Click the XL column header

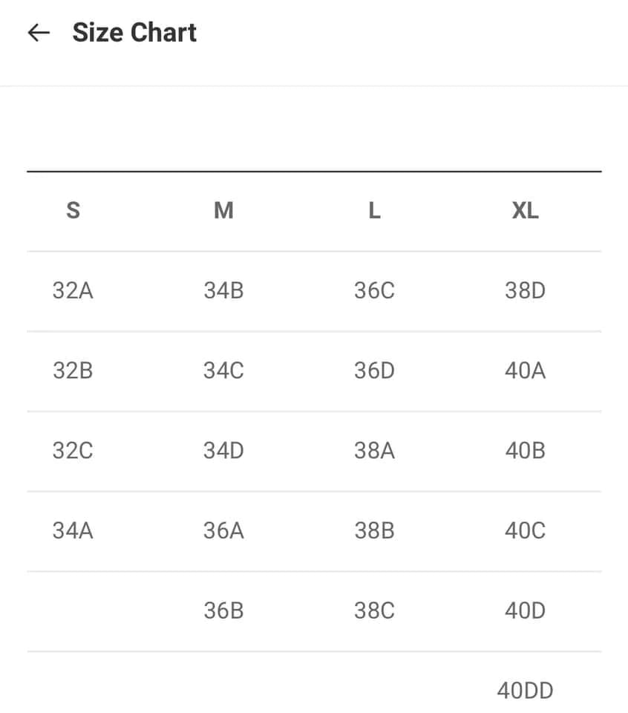[525, 211]
